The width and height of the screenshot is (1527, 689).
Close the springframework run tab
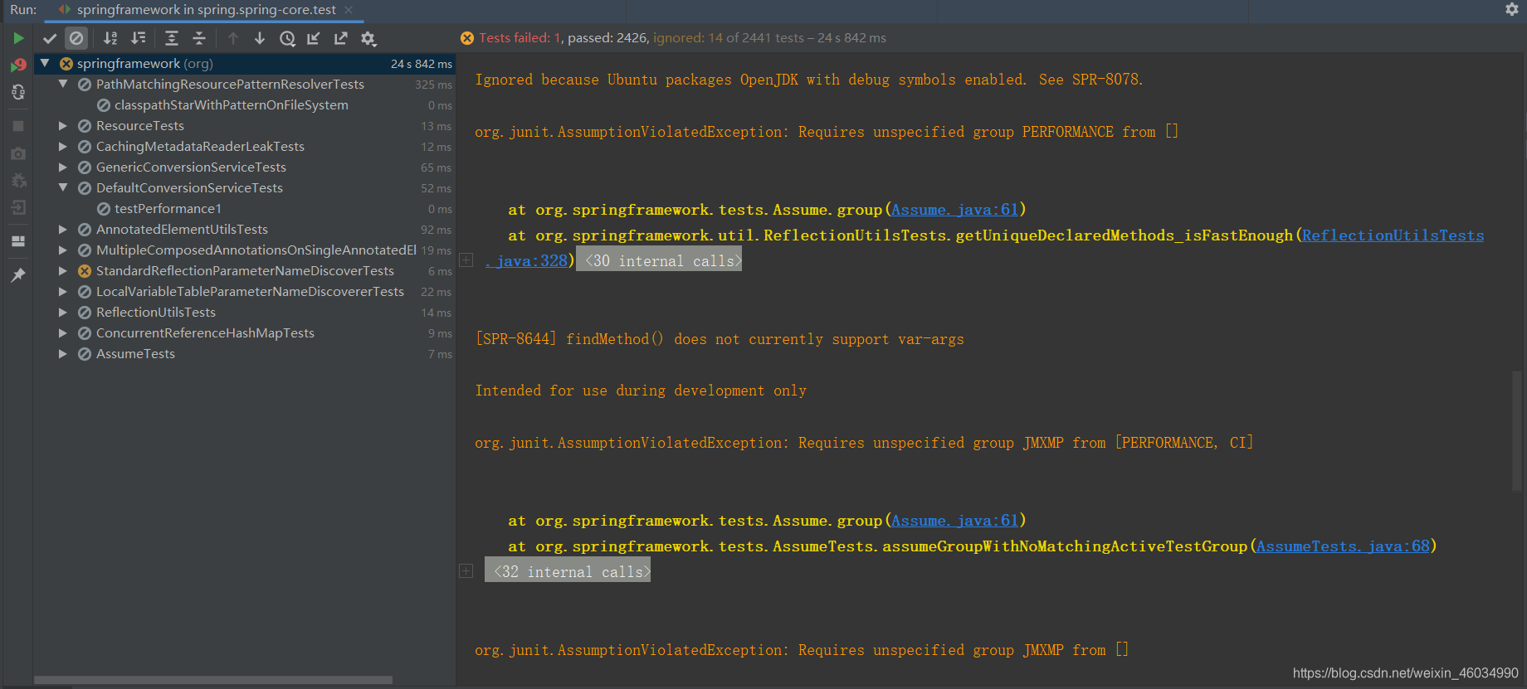[x=349, y=10]
